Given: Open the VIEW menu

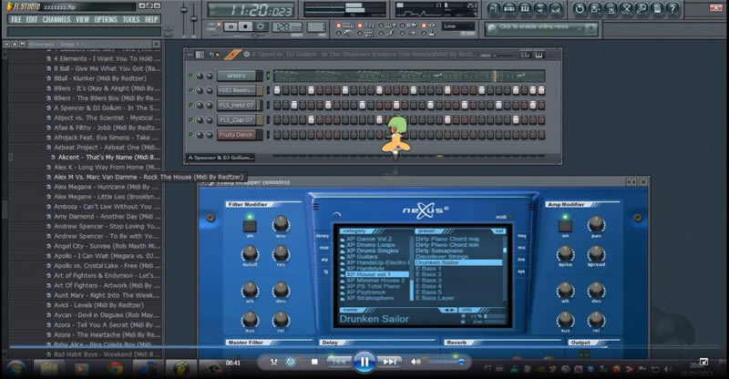Looking at the screenshot, I should pyautogui.click(x=82, y=19).
